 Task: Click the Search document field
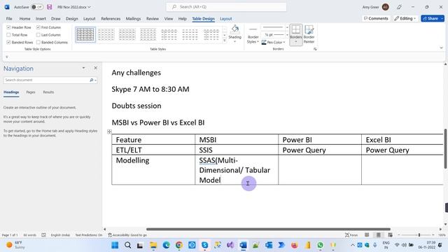(45, 80)
